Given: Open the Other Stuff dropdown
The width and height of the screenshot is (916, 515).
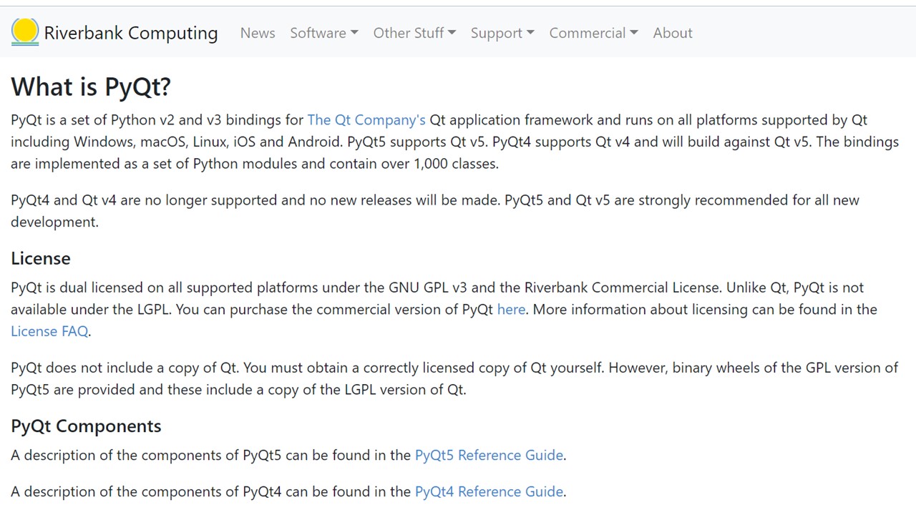Looking at the screenshot, I should coord(414,33).
